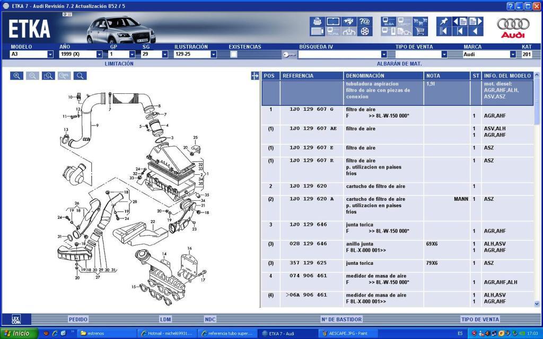
Task: Click the plain left arrow back icon
Action: [x=476, y=31]
